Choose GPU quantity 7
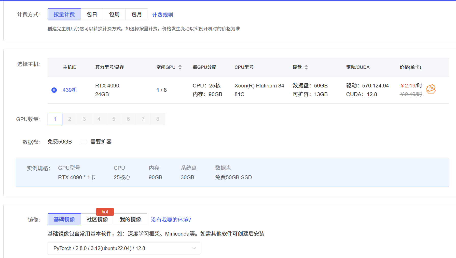This screenshot has width=456, height=258. point(143,119)
